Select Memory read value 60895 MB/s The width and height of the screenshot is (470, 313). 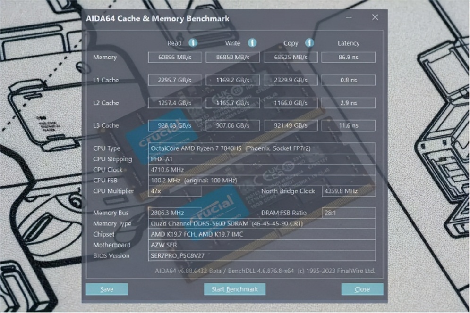tap(175, 57)
